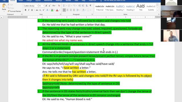Screen dimensions: 182x102
Task: Toggle align left
Action: pos(64,10)
